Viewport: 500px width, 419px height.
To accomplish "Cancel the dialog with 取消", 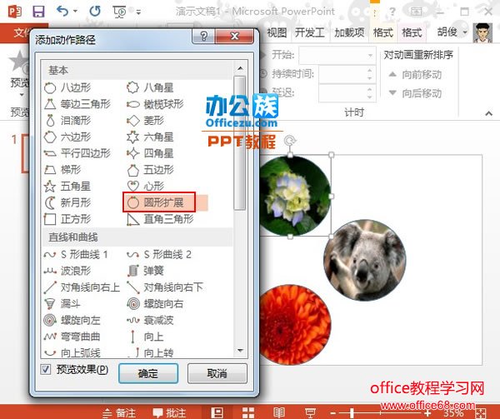I will coord(217,373).
